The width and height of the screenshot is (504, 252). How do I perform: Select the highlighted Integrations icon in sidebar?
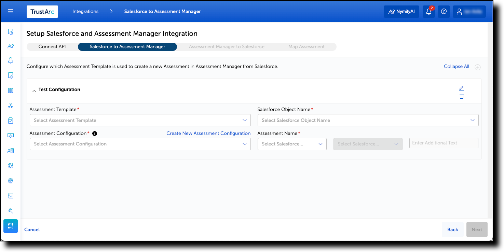point(10,226)
